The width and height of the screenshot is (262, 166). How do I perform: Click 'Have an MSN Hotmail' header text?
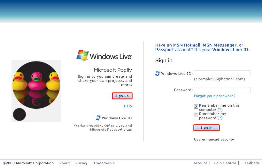(x=202, y=47)
